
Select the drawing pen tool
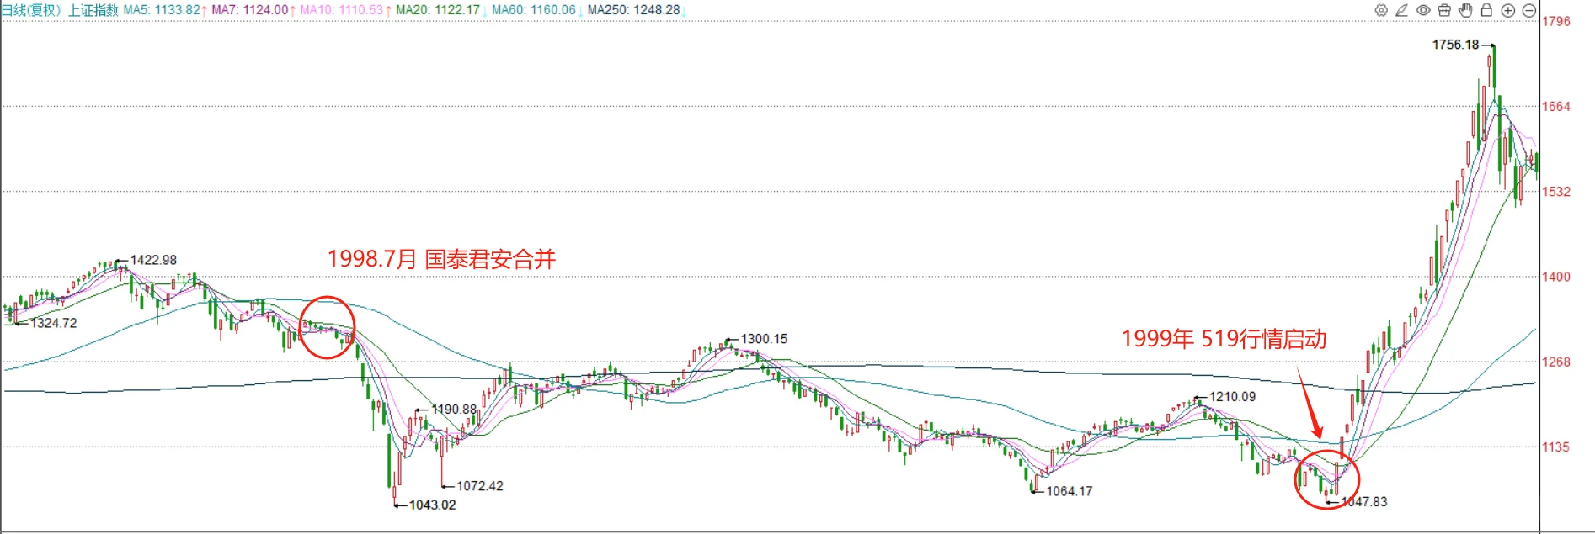click(1401, 10)
